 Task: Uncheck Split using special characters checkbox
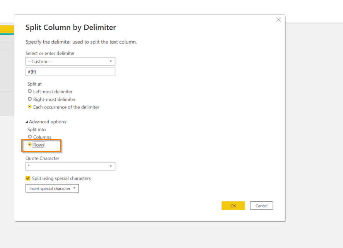(28, 178)
